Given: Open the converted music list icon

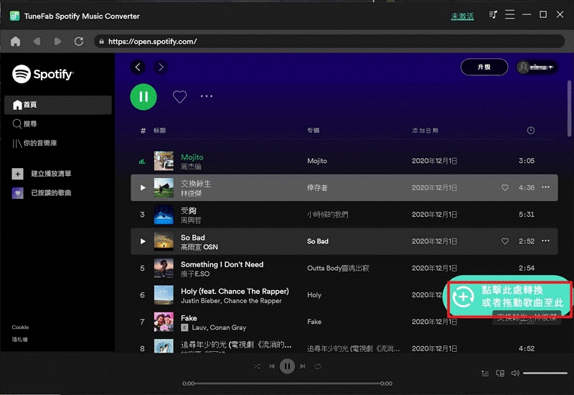Looking at the screenshot, I should (x=493, y=14).
